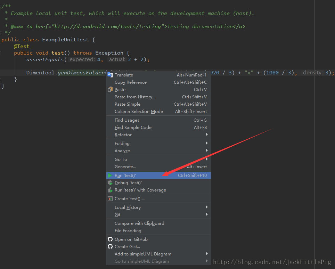
Task: Click the 'expected:' parameter hint
Action: pyautogui.click(x=82, y=59)
